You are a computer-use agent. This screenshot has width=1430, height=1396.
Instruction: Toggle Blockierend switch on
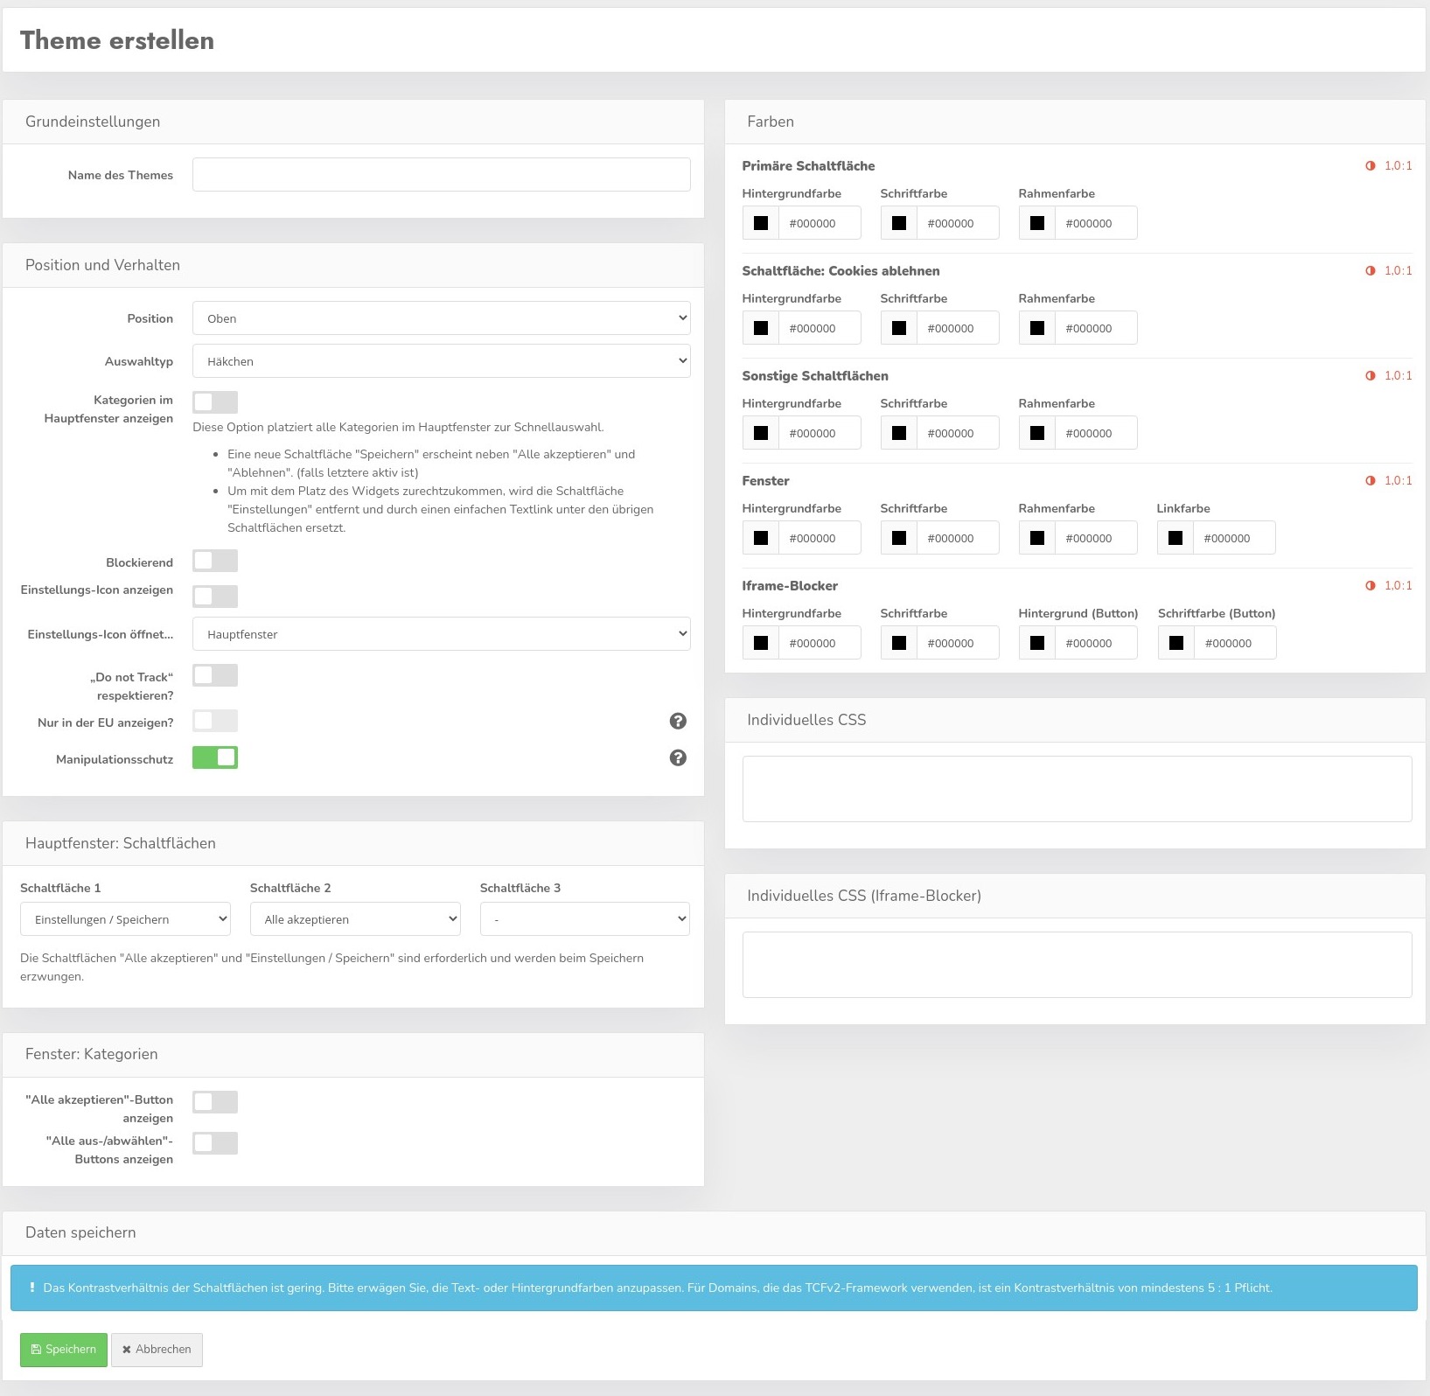pos(215,561)
